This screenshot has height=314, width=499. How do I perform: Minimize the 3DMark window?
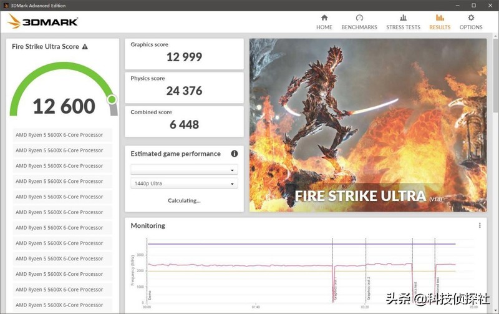[x=457, y=6]
